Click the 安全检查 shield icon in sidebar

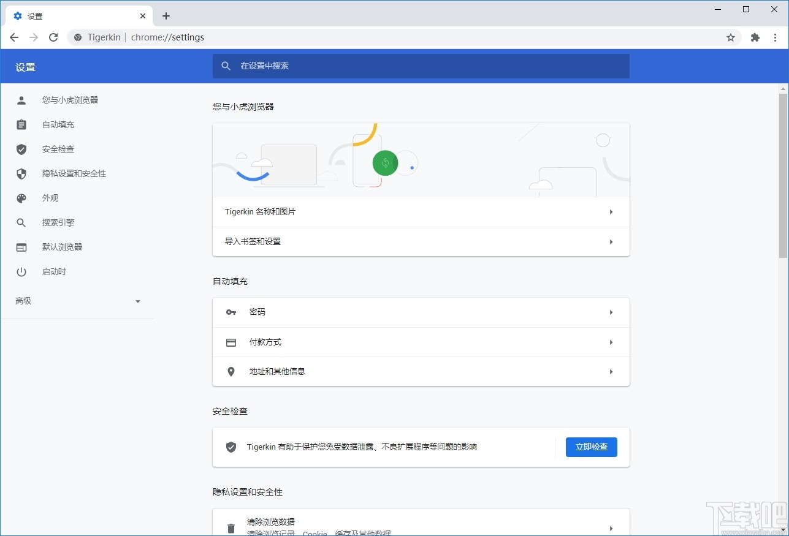tap(21, 149)
